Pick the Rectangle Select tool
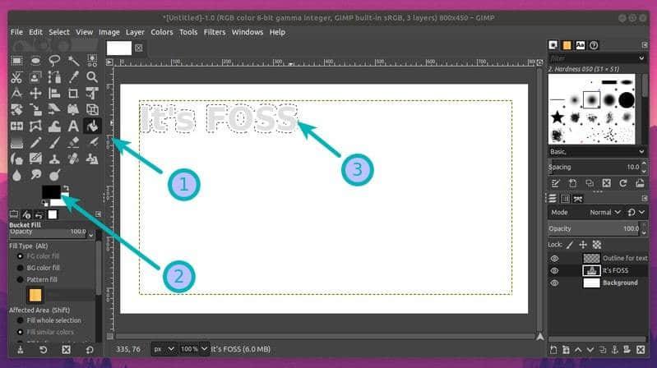The image size is (657, 368). [x=16, y=61]
